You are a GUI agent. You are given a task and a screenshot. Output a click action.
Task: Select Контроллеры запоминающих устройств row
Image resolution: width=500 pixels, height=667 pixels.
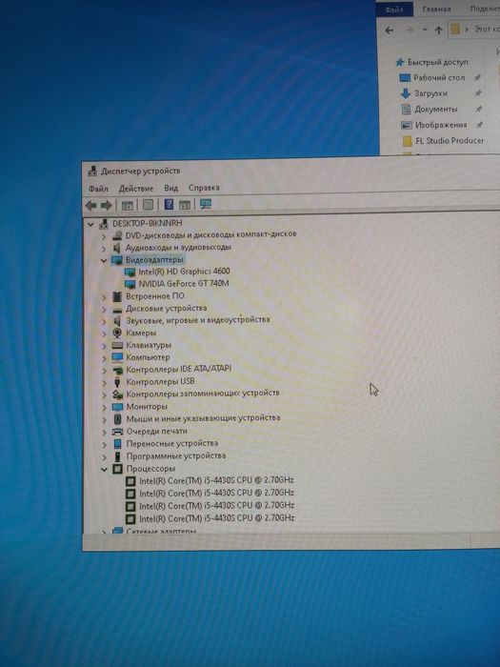[x=203, y=394]
